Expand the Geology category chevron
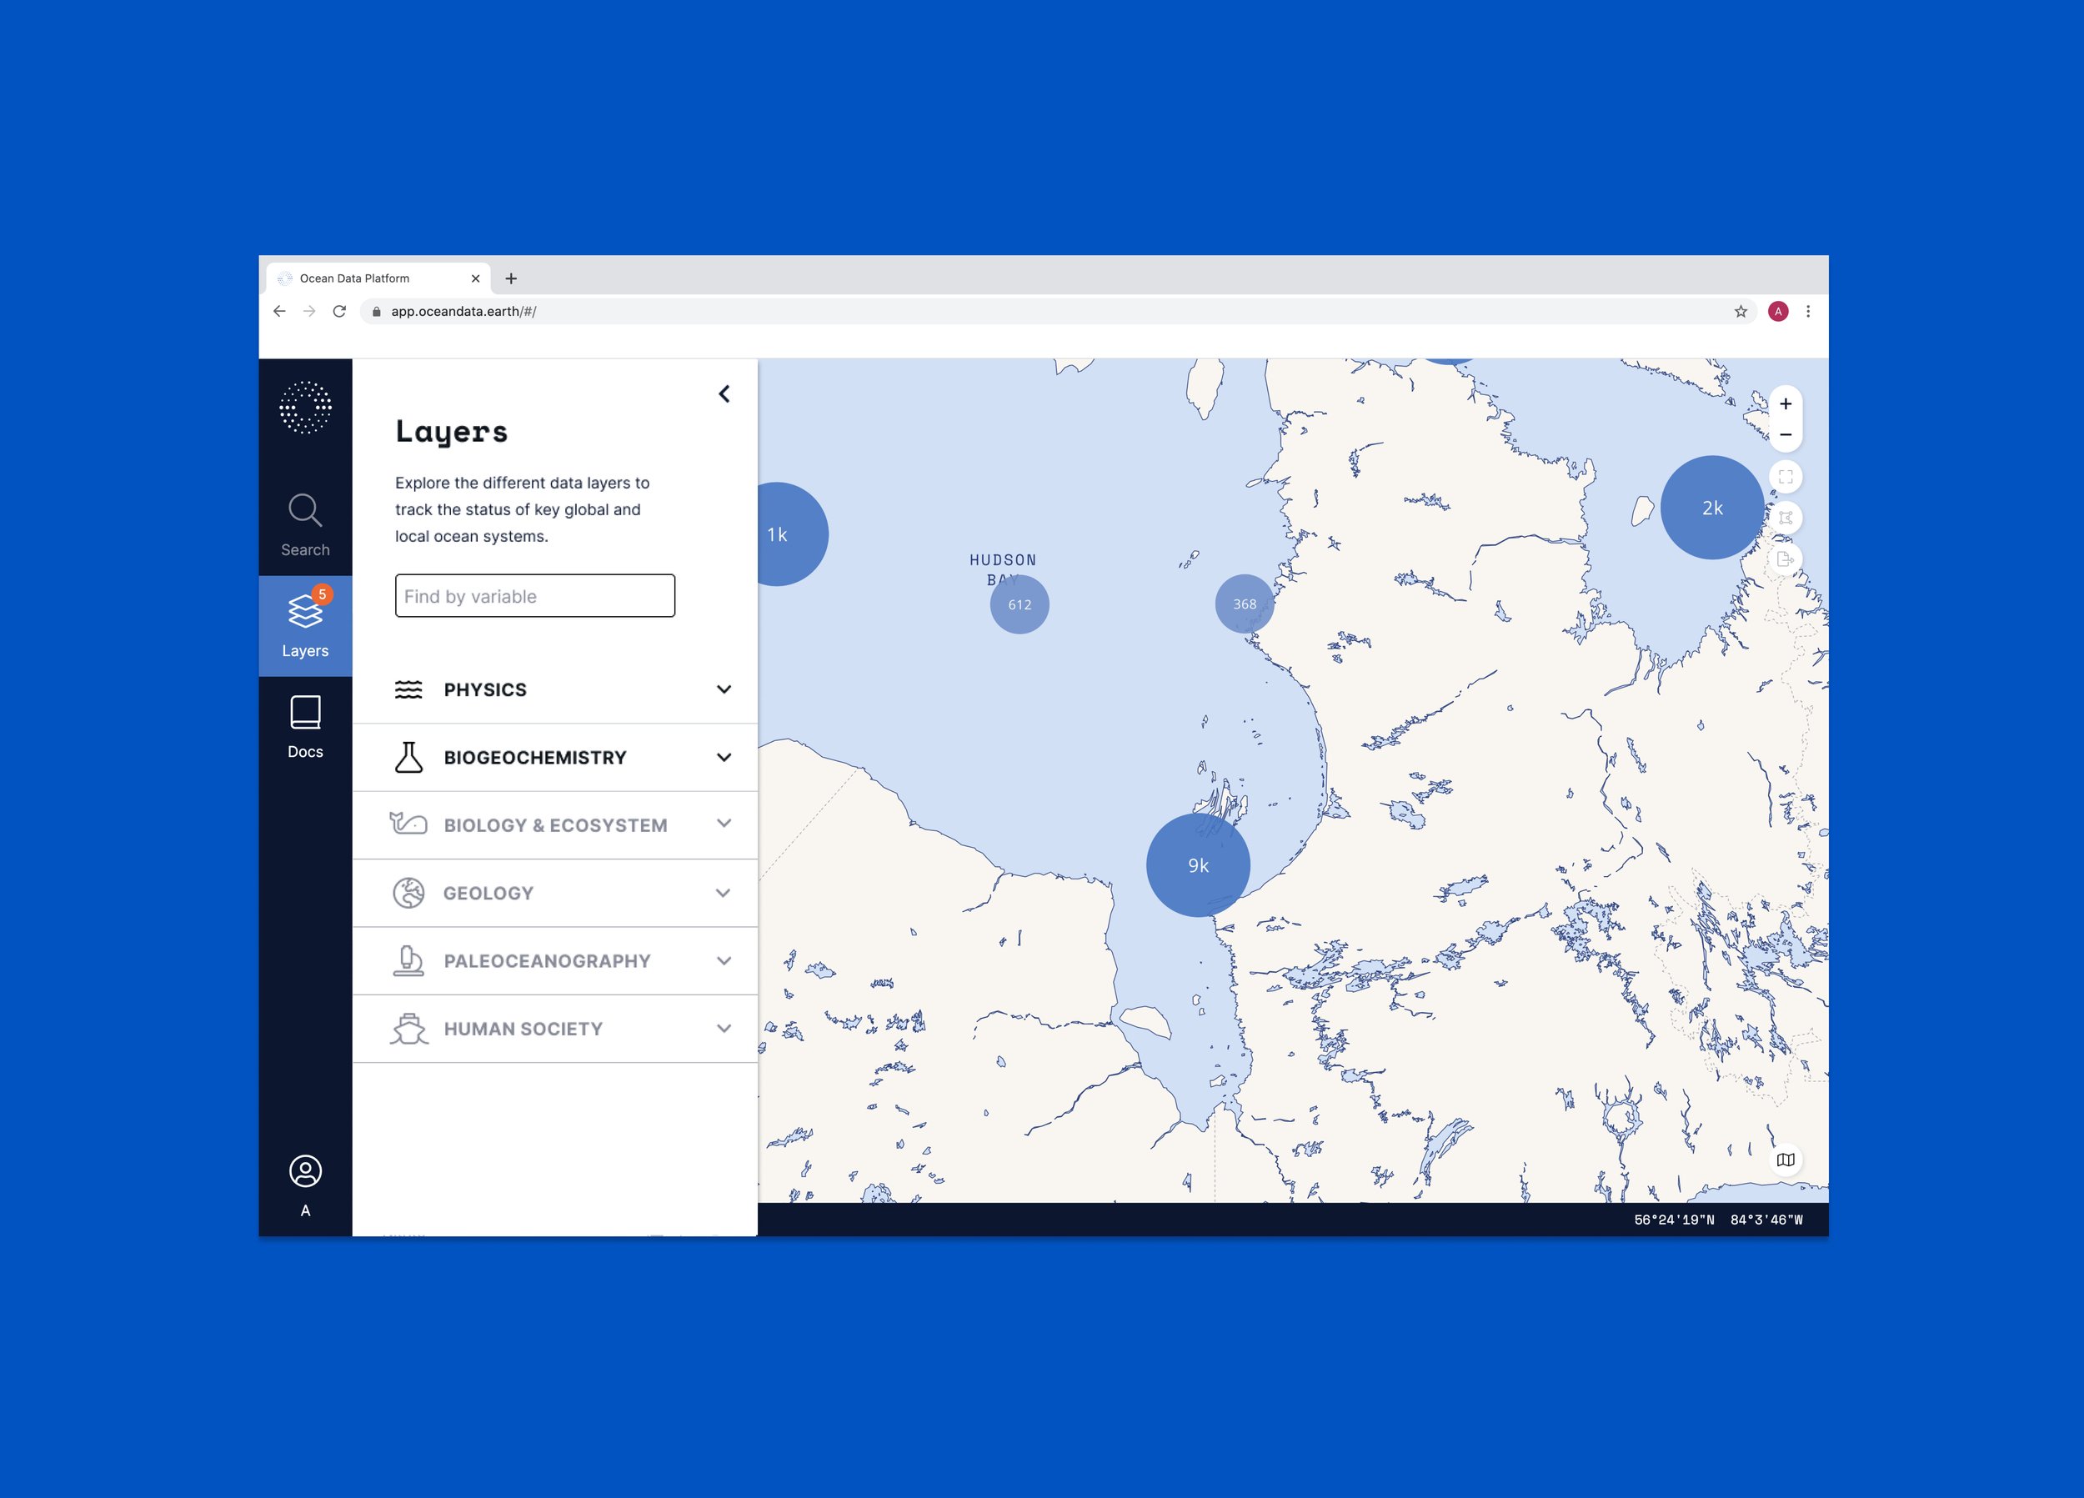2084x1498 pixels. [x=724, y=894]
